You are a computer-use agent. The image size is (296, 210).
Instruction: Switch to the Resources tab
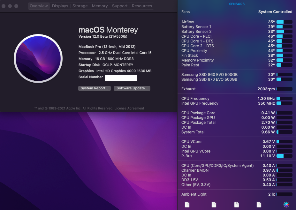pyautogui.click(x=141, y=6)
